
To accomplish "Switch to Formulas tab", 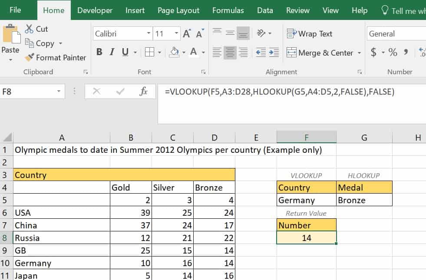I will click(228, 10).
